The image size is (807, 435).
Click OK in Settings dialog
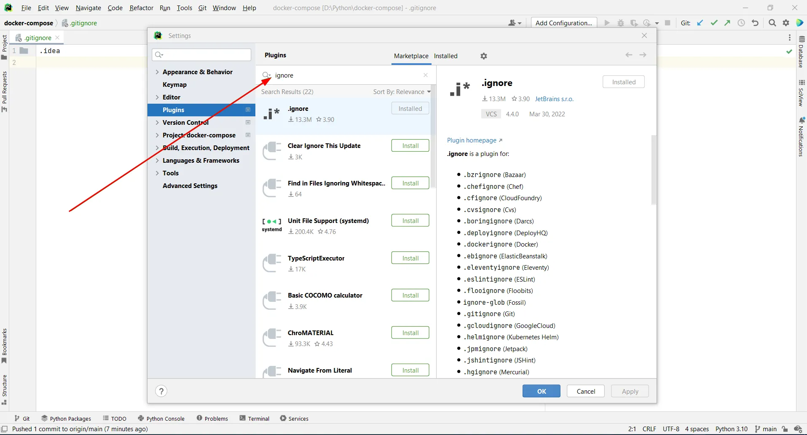point(542,391)
